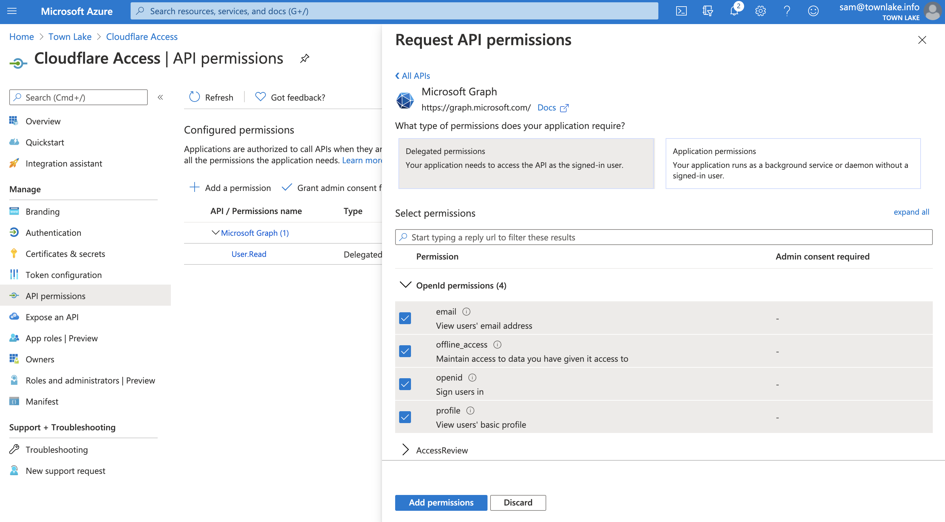This screenshot has height=522, width=945.
Task: Open the feedback smiley icon
Action: click(x=813, y=11)
